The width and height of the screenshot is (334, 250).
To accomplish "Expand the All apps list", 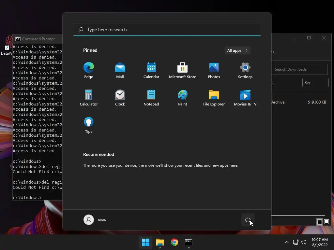I will (x=237, y=50).
